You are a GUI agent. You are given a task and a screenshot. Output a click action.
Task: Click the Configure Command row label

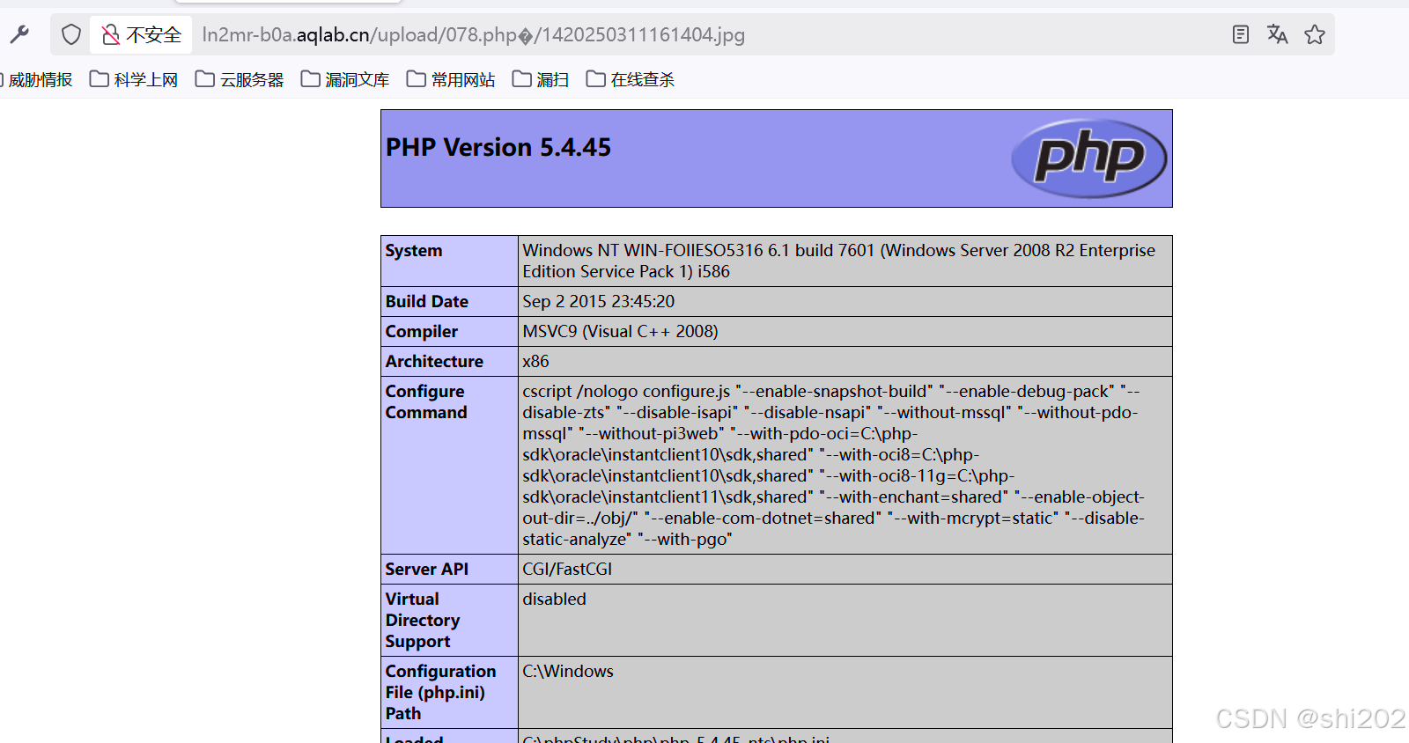click(426, 401)
